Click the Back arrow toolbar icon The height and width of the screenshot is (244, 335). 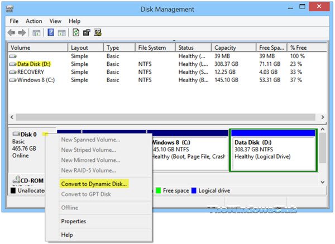[12, 33]
